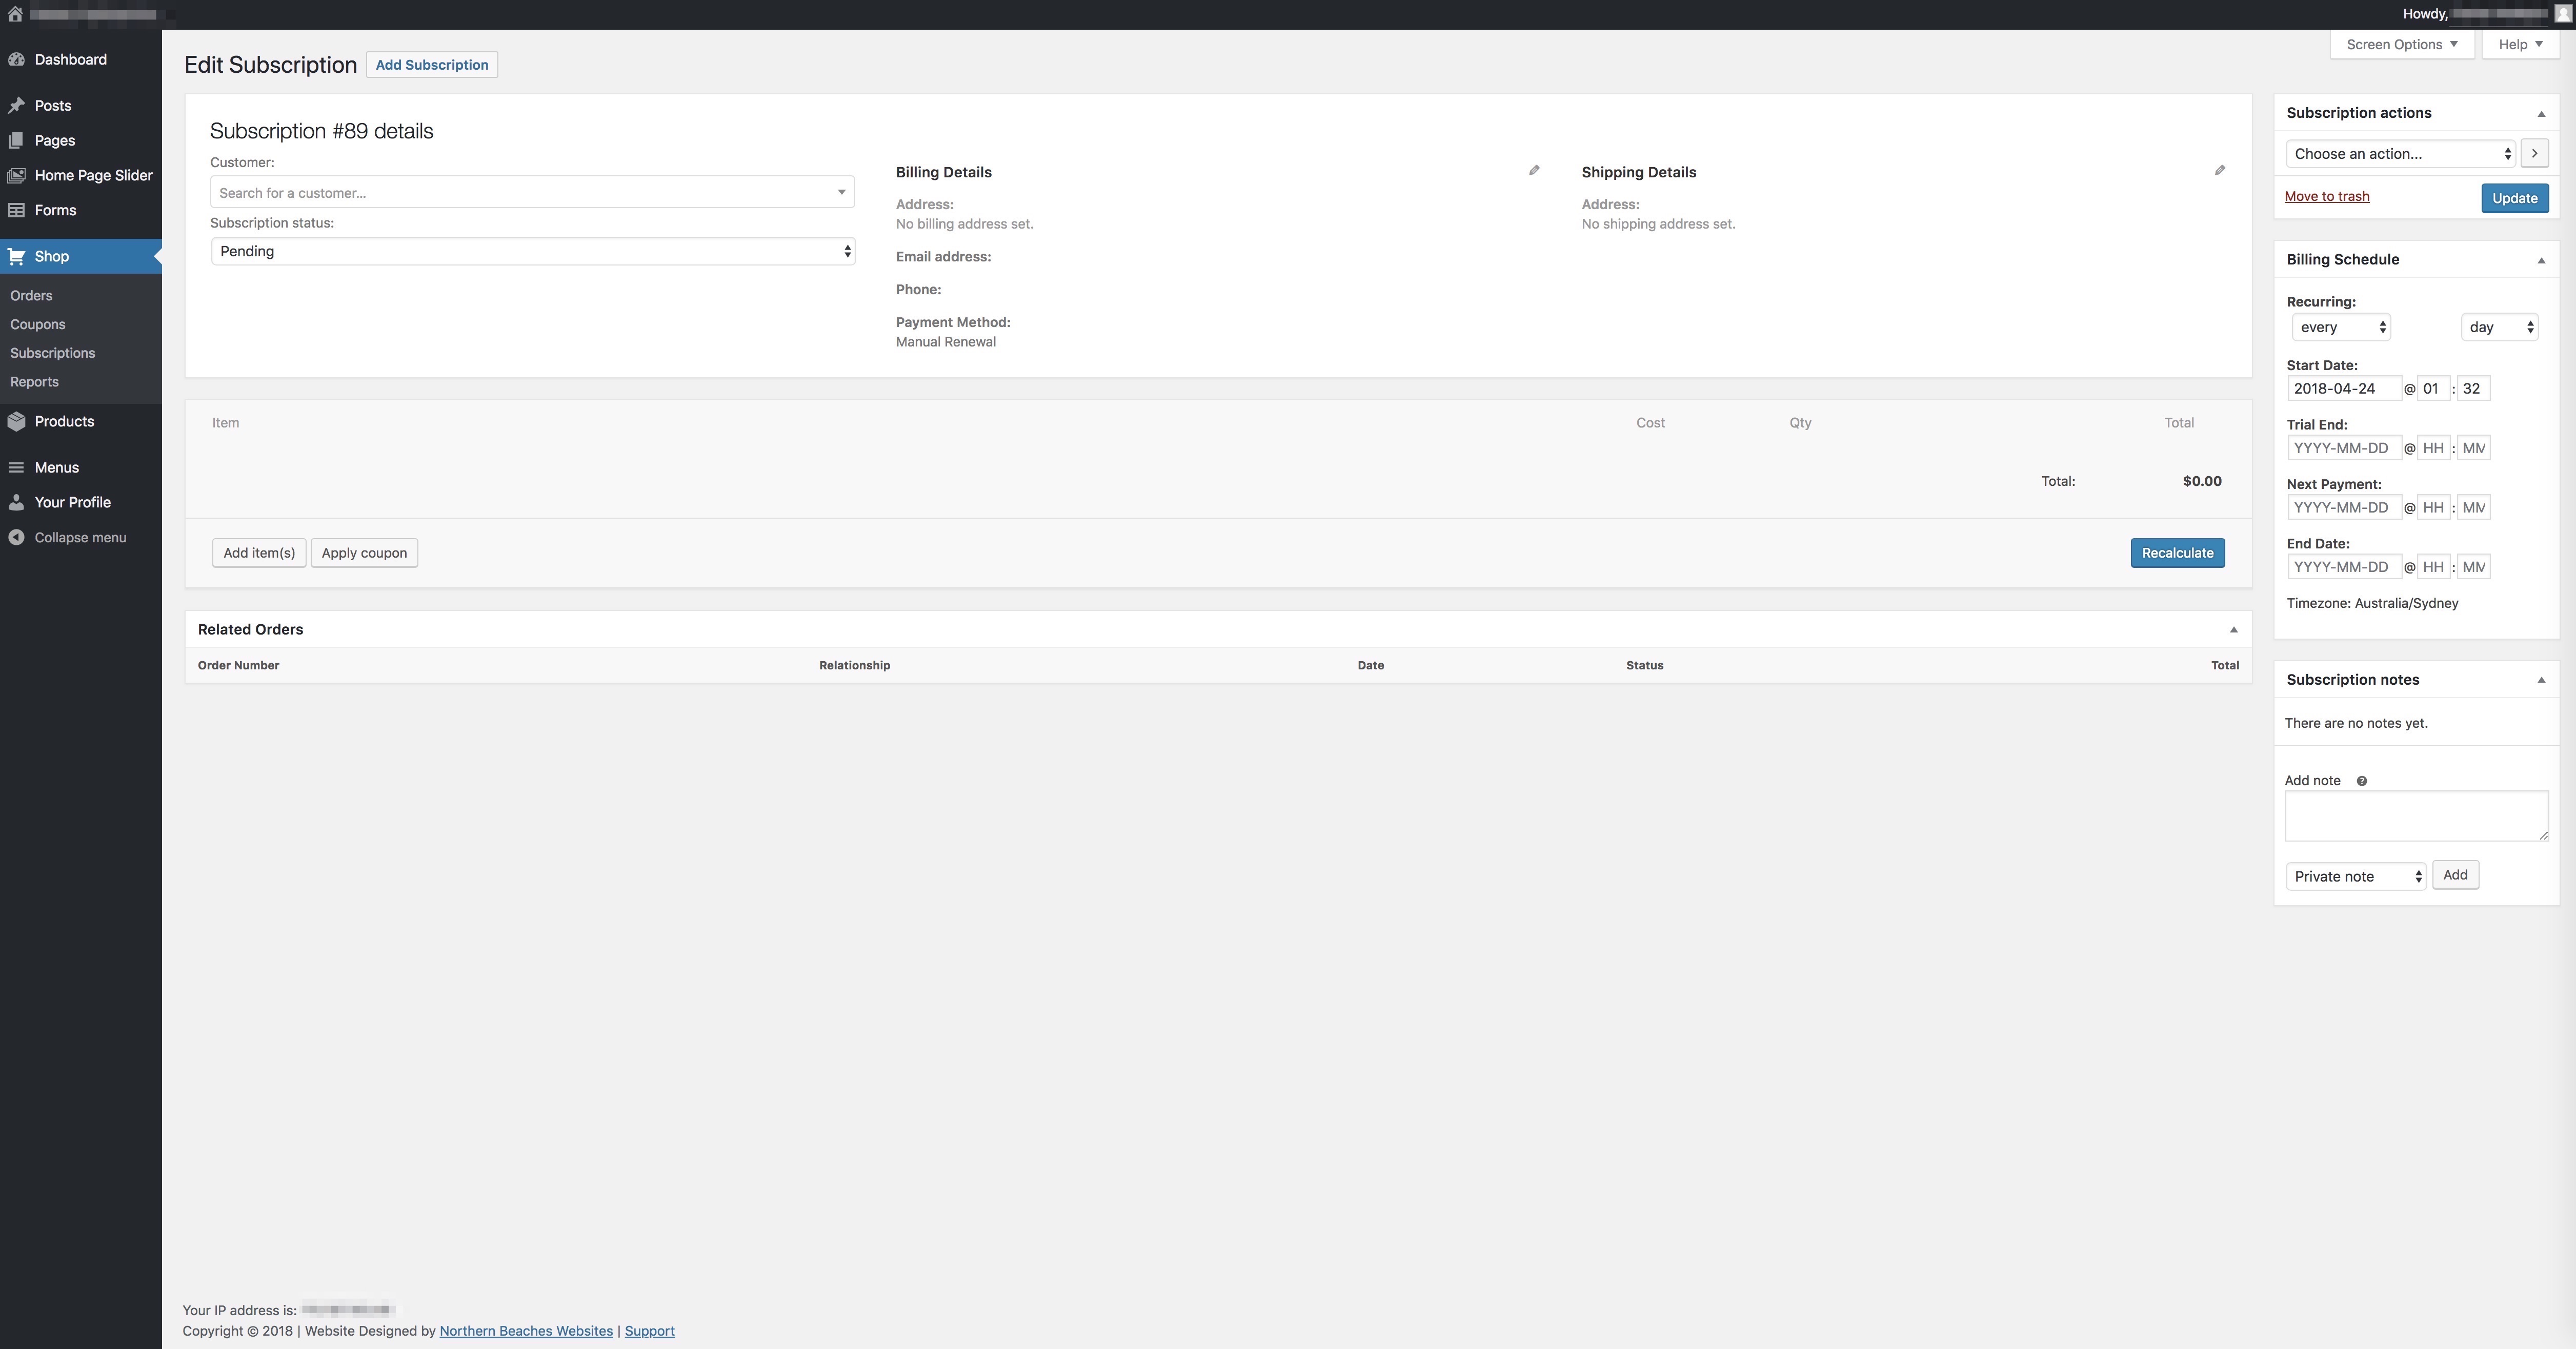The image size is (2576, 1349).
Task: Click the Collapse menu arrow icon
Action: pyautogui.click(x=16, y=538)
